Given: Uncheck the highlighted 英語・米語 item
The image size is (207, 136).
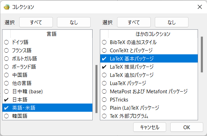Looking at the screenshot, I should (6, 108).
